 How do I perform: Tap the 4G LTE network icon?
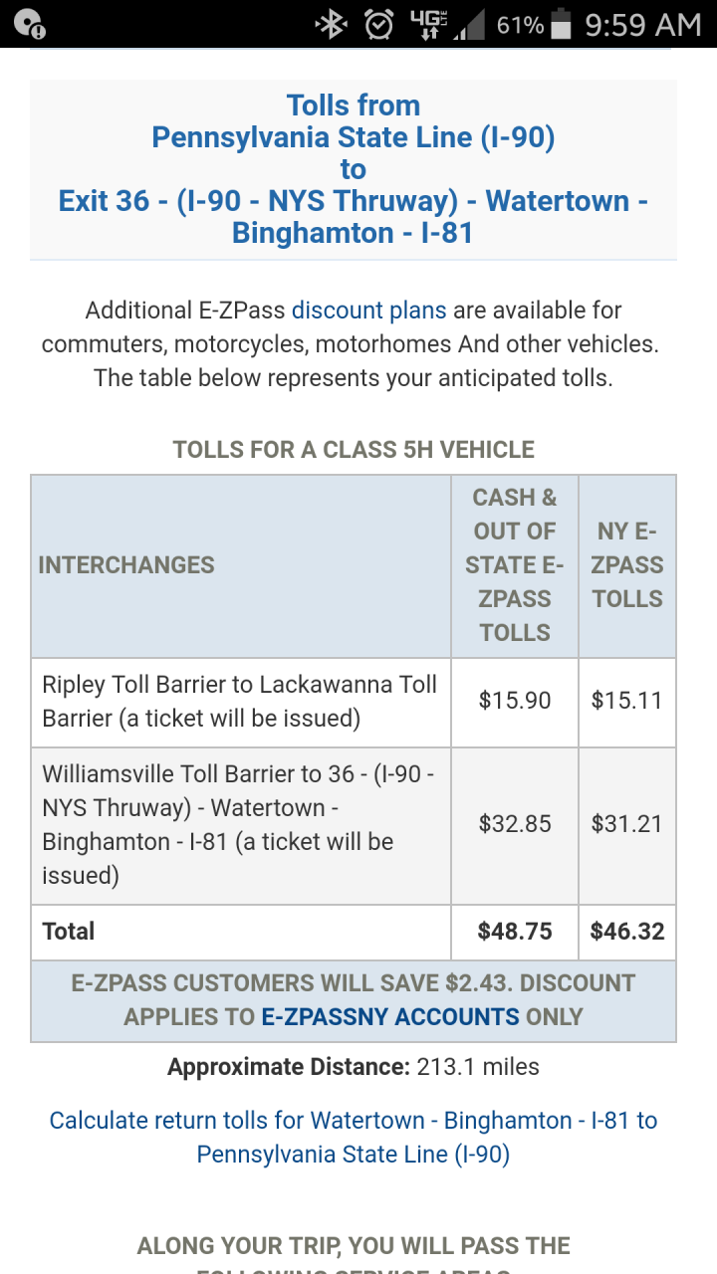[429, 24]
